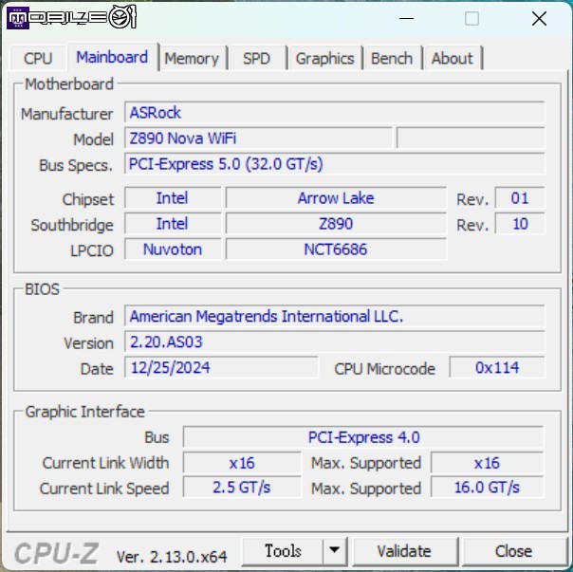Click the empty field beside Model
The width and height of the screenshot is (573, 572).
click(471, 138)
